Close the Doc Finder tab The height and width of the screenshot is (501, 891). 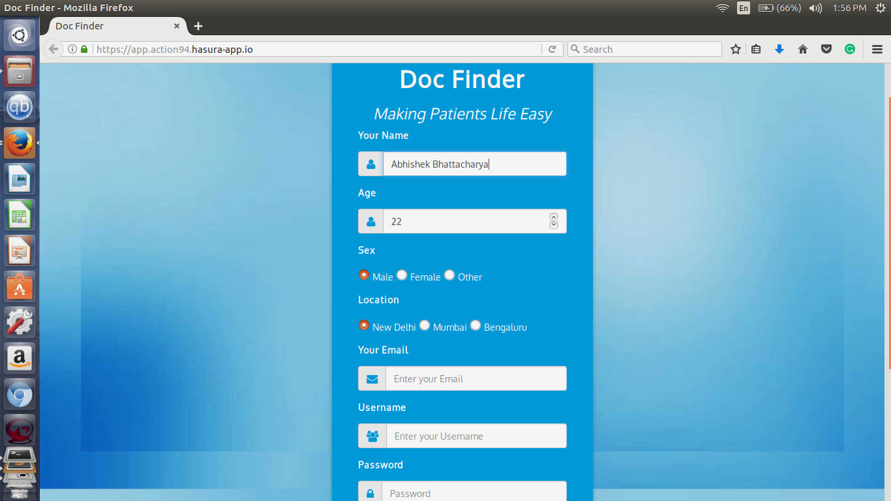coord(177,26)
